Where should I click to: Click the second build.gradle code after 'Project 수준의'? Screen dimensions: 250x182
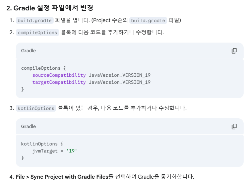click(x=148, y=20)
